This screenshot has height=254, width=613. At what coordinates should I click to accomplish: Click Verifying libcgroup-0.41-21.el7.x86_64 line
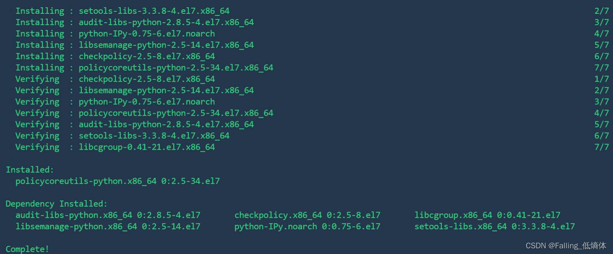115,147
